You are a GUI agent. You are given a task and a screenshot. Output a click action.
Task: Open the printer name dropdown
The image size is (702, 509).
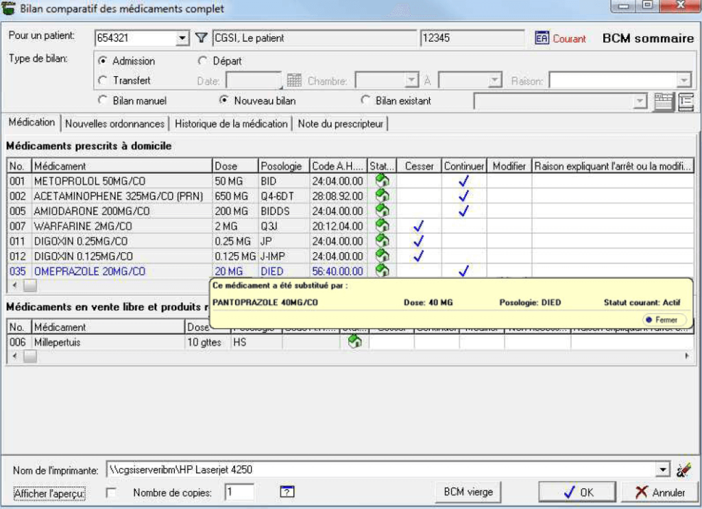click(x=663, y=470)
